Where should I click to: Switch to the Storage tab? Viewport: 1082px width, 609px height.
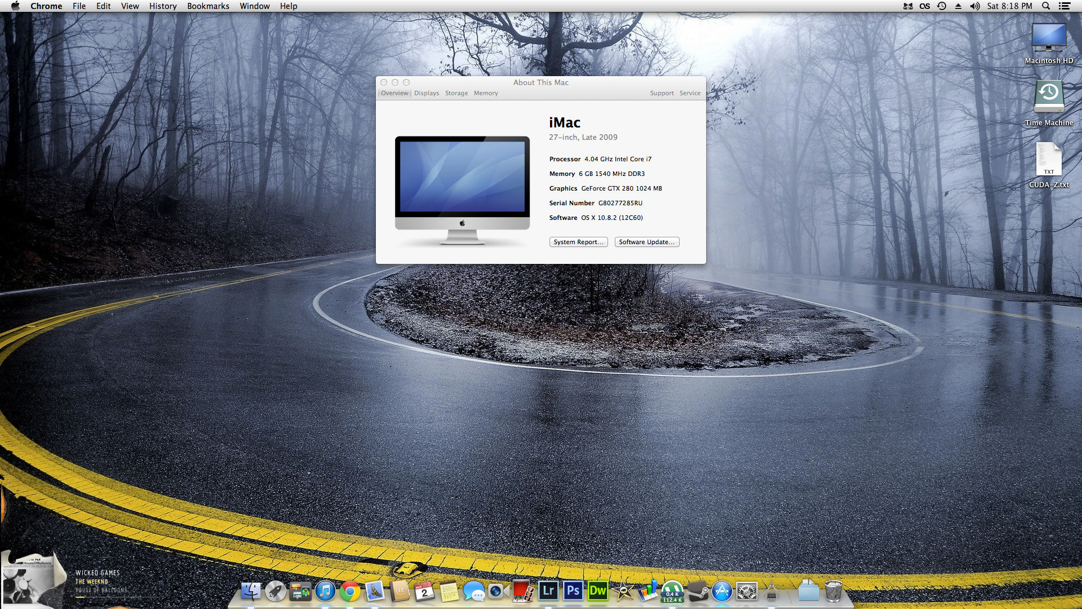coord(456,93)
